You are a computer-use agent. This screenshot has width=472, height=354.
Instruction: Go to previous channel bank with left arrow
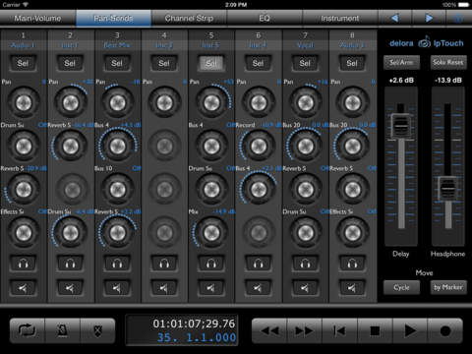point(395,18)
